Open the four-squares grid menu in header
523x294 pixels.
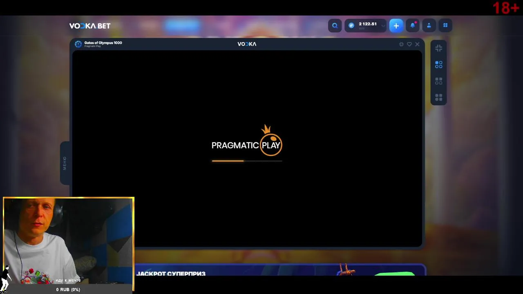(x=445, y=26)
